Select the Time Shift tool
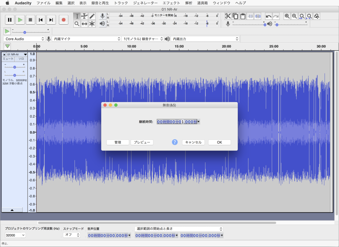This screenshot has height=247, width=339. (84, 24)
